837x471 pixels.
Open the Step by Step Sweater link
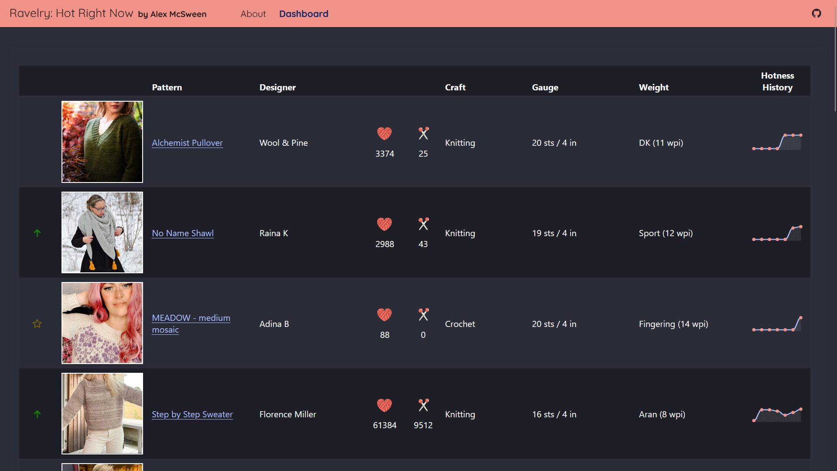click(192, 414)
